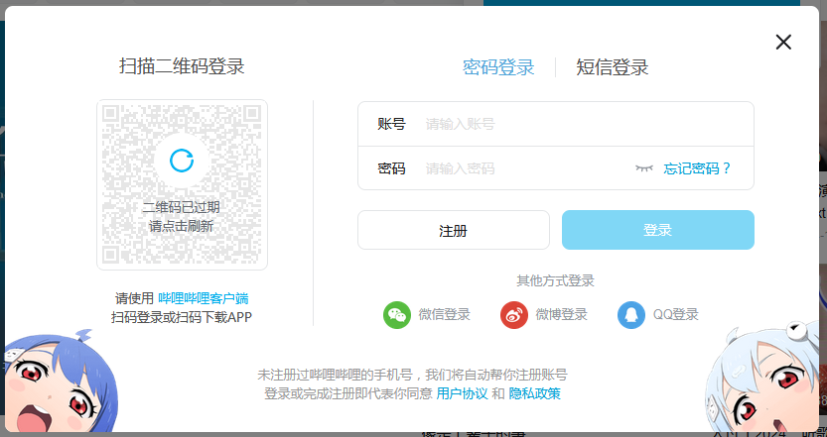This screenshot has height=437, width=827.
Task: Open the 哔哩哔哩客户端 link
Action: click(x=204, y=298)
